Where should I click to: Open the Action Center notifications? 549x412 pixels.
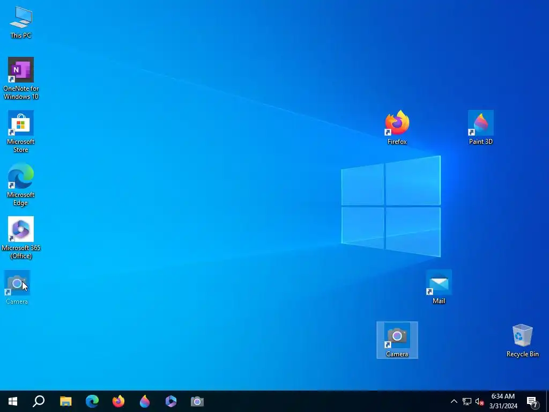532,402
